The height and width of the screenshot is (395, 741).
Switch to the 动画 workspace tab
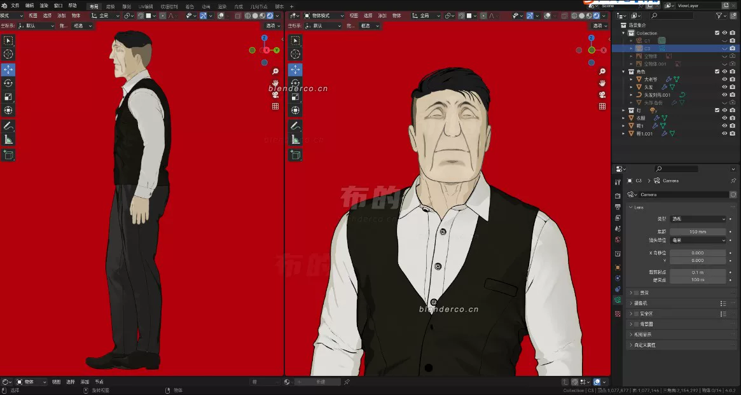[x=205, y=6]
